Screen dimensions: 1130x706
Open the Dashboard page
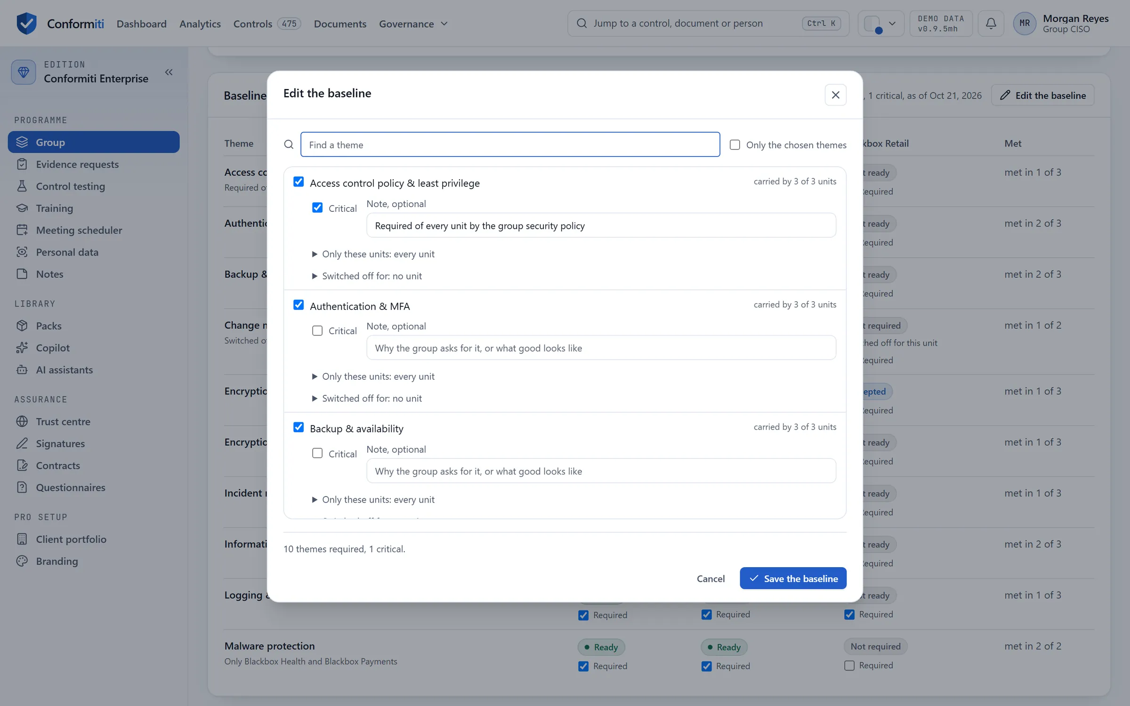(x=141, y=24)
